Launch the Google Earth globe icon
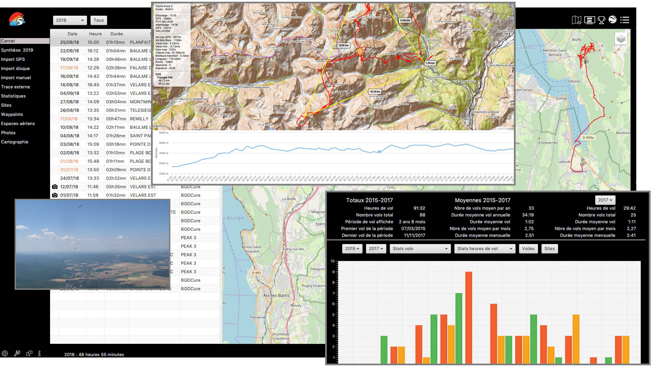 (613, 20)
